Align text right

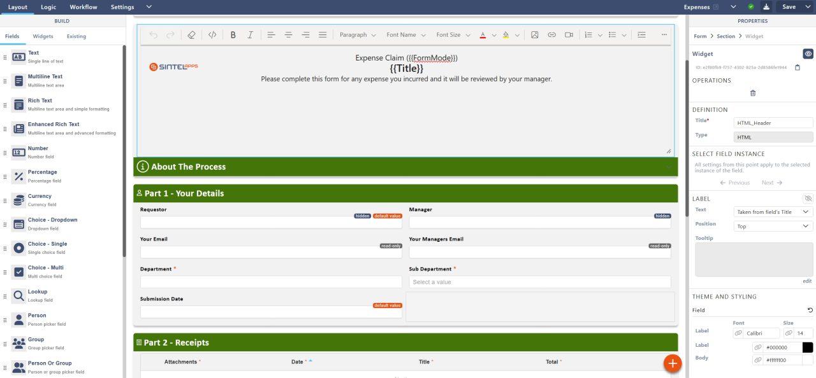click(x=305, y=35)
